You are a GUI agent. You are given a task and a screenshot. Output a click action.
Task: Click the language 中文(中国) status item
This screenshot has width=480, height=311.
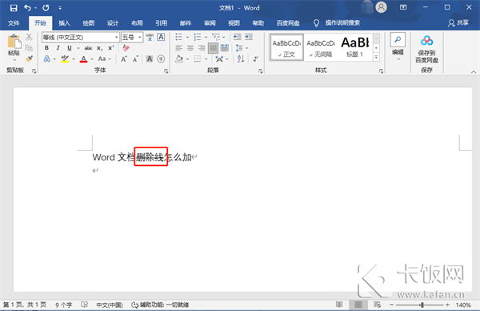coord(110,305)
